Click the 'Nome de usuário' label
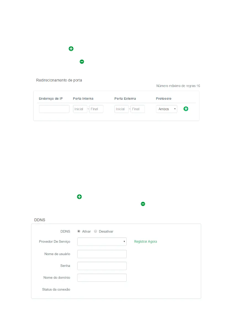Screen dimensions: 232x329 [57, 254]
